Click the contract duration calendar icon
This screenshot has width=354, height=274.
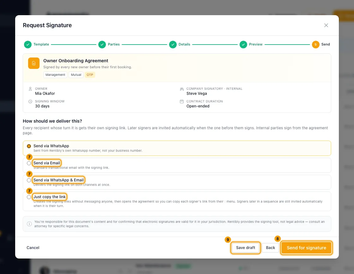[182, 101]
